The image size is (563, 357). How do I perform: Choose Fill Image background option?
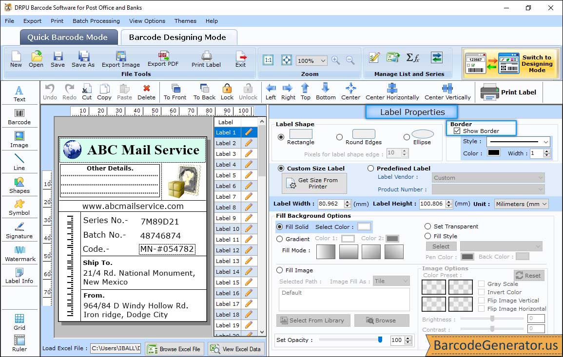click(280, 270)
